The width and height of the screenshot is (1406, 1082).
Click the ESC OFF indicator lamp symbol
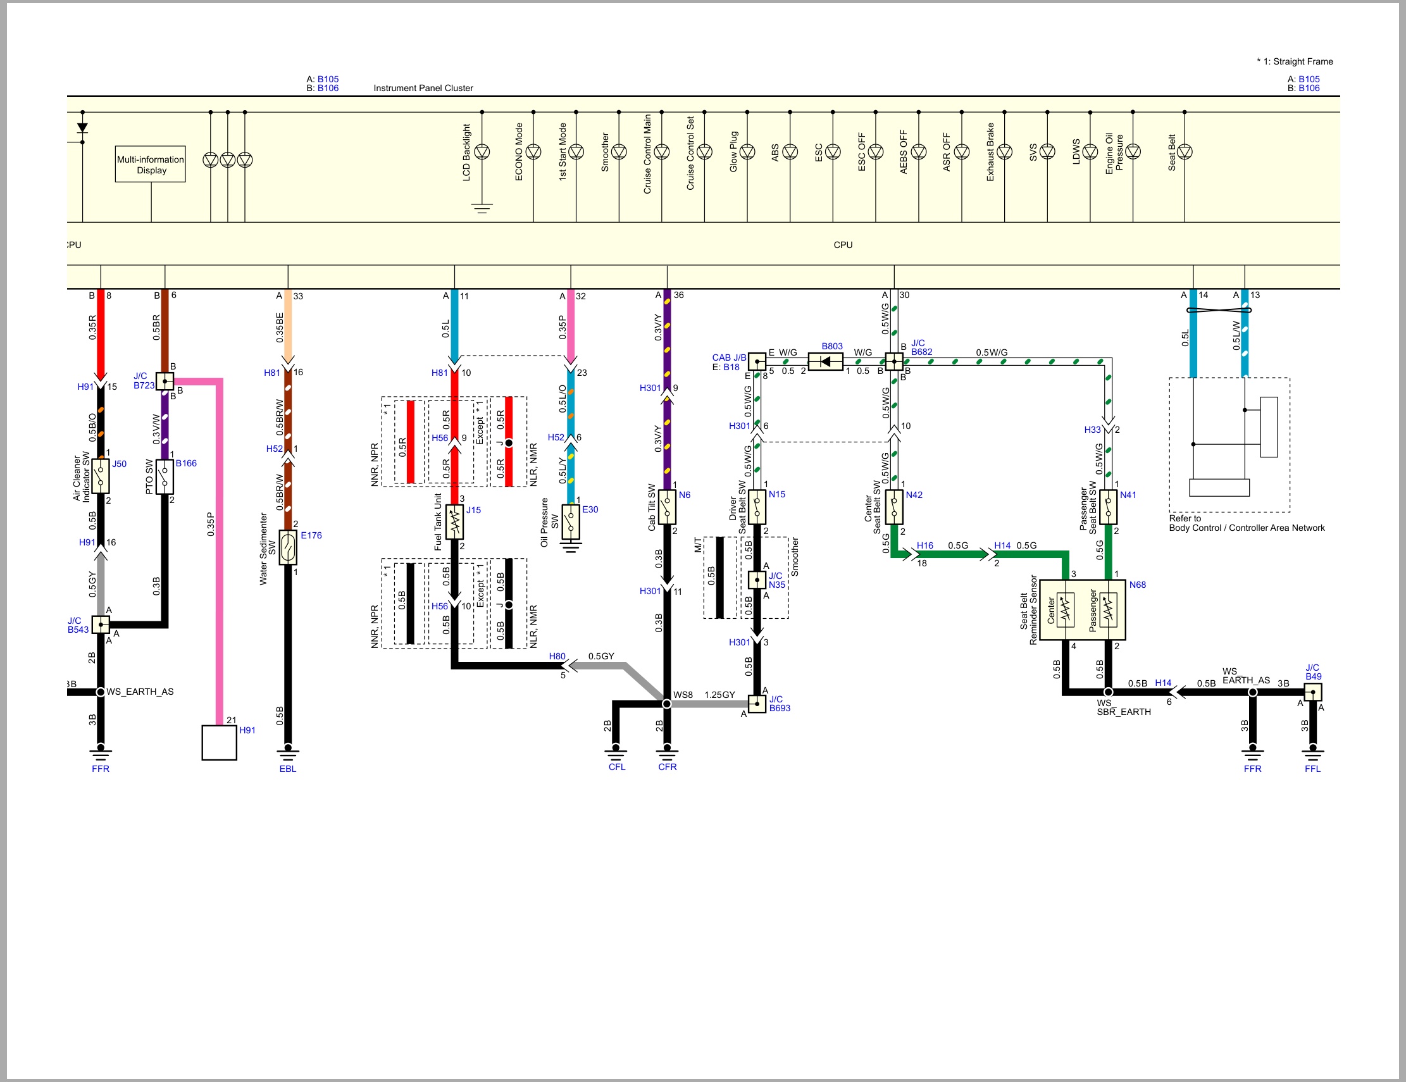click(876, 152)
